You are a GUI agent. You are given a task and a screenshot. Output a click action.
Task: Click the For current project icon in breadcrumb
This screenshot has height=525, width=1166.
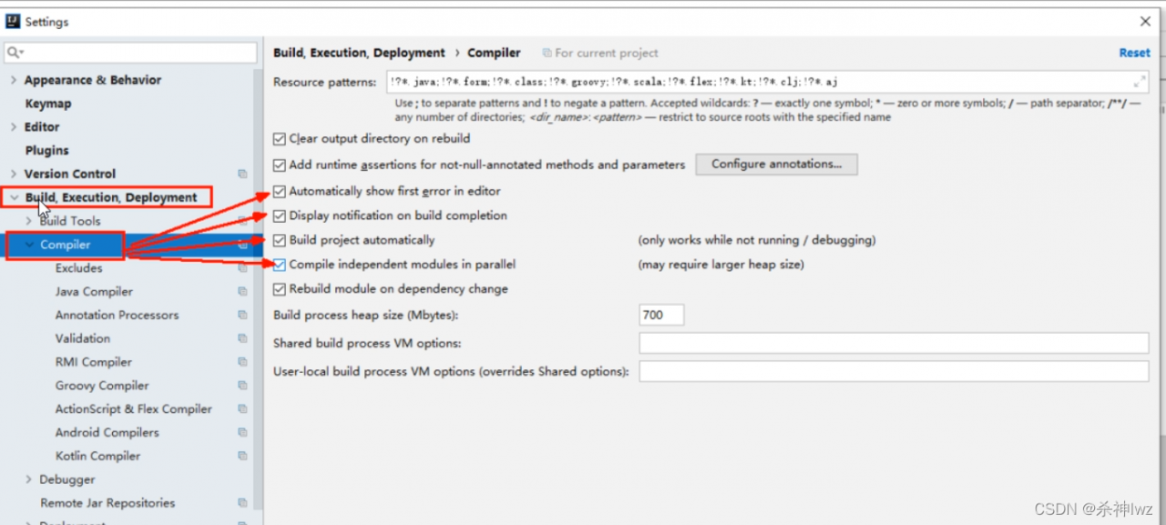pos(547,53)
